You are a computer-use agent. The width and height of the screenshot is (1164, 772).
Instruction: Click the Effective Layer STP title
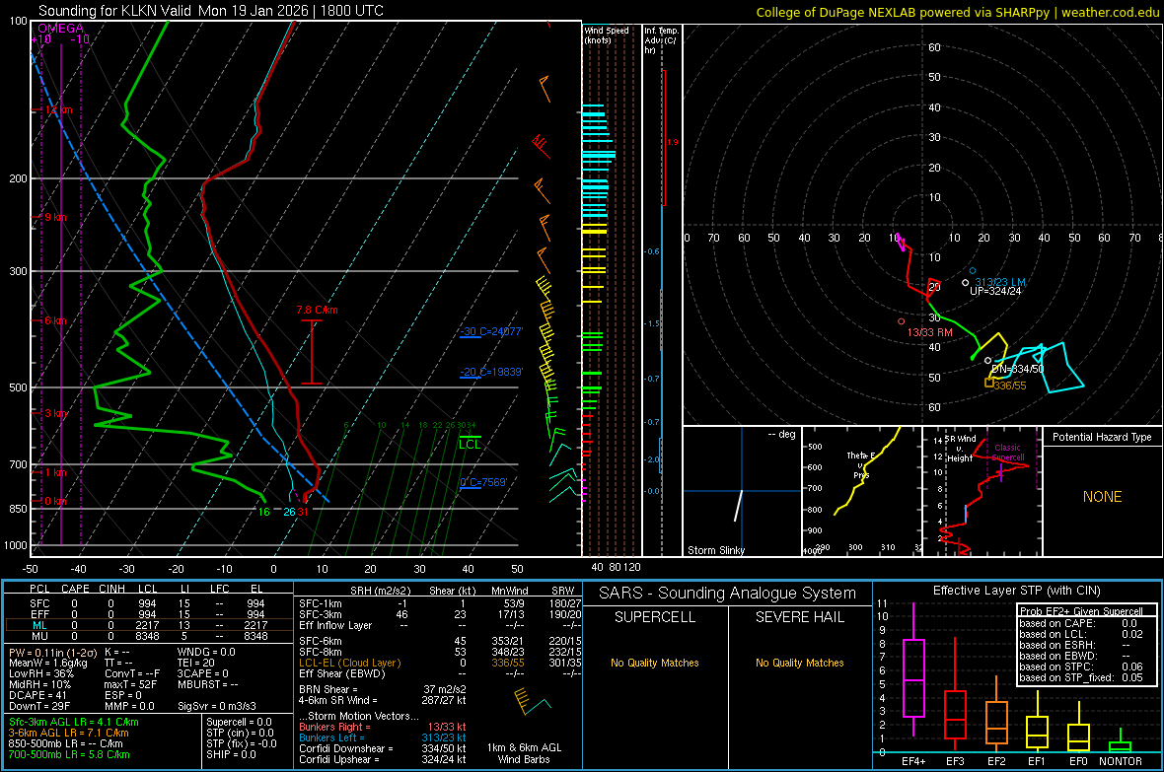(x=1016, y=591)
